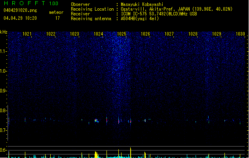Click the 1025 time axis marker
Image resolution: width=249 pixels, height=158 pixels.
click(x=122, y=34)
